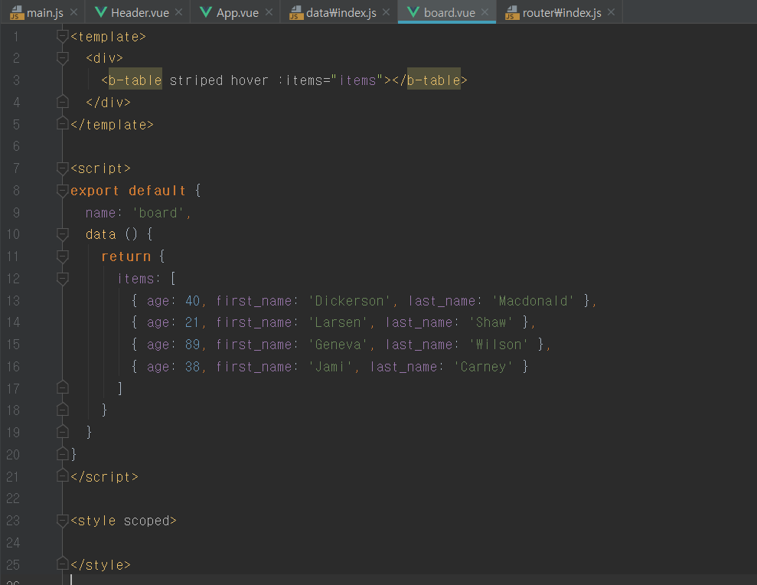
Task: Collapse the return block at line 11
Action: click(62, 256)
